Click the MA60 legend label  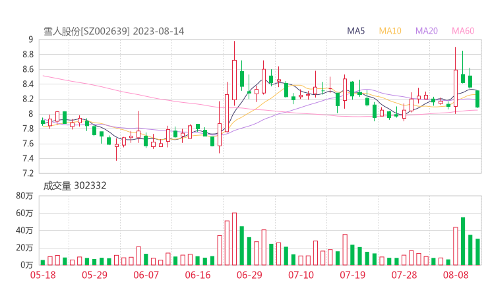[x=463, y=31]
